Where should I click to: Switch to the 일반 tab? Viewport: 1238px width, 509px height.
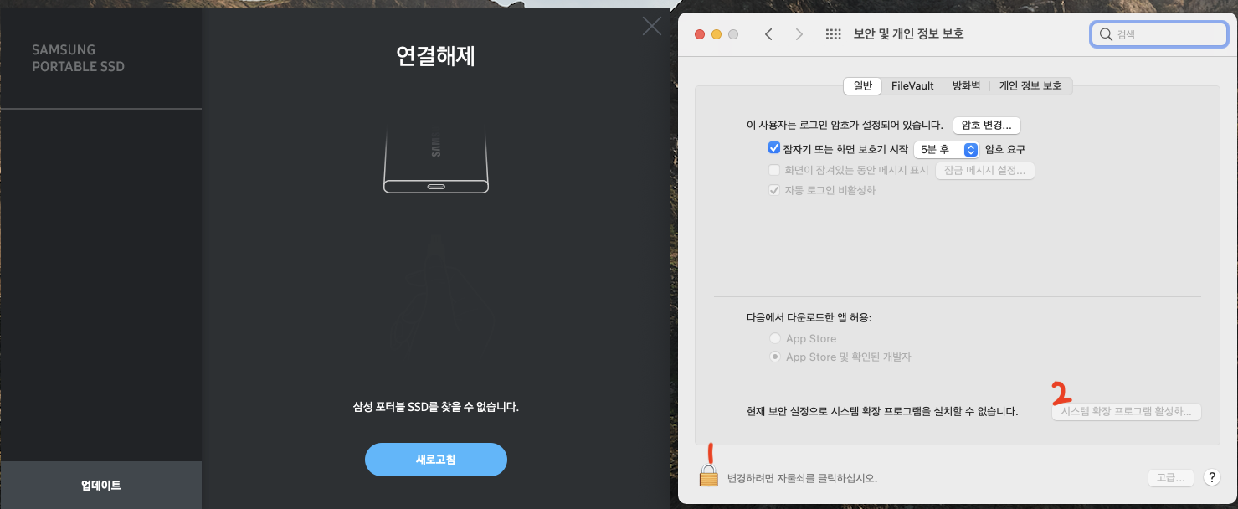863,85
